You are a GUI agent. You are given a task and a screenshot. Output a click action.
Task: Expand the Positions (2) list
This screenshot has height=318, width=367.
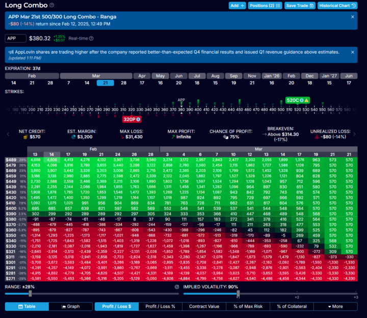pos(266,5)
